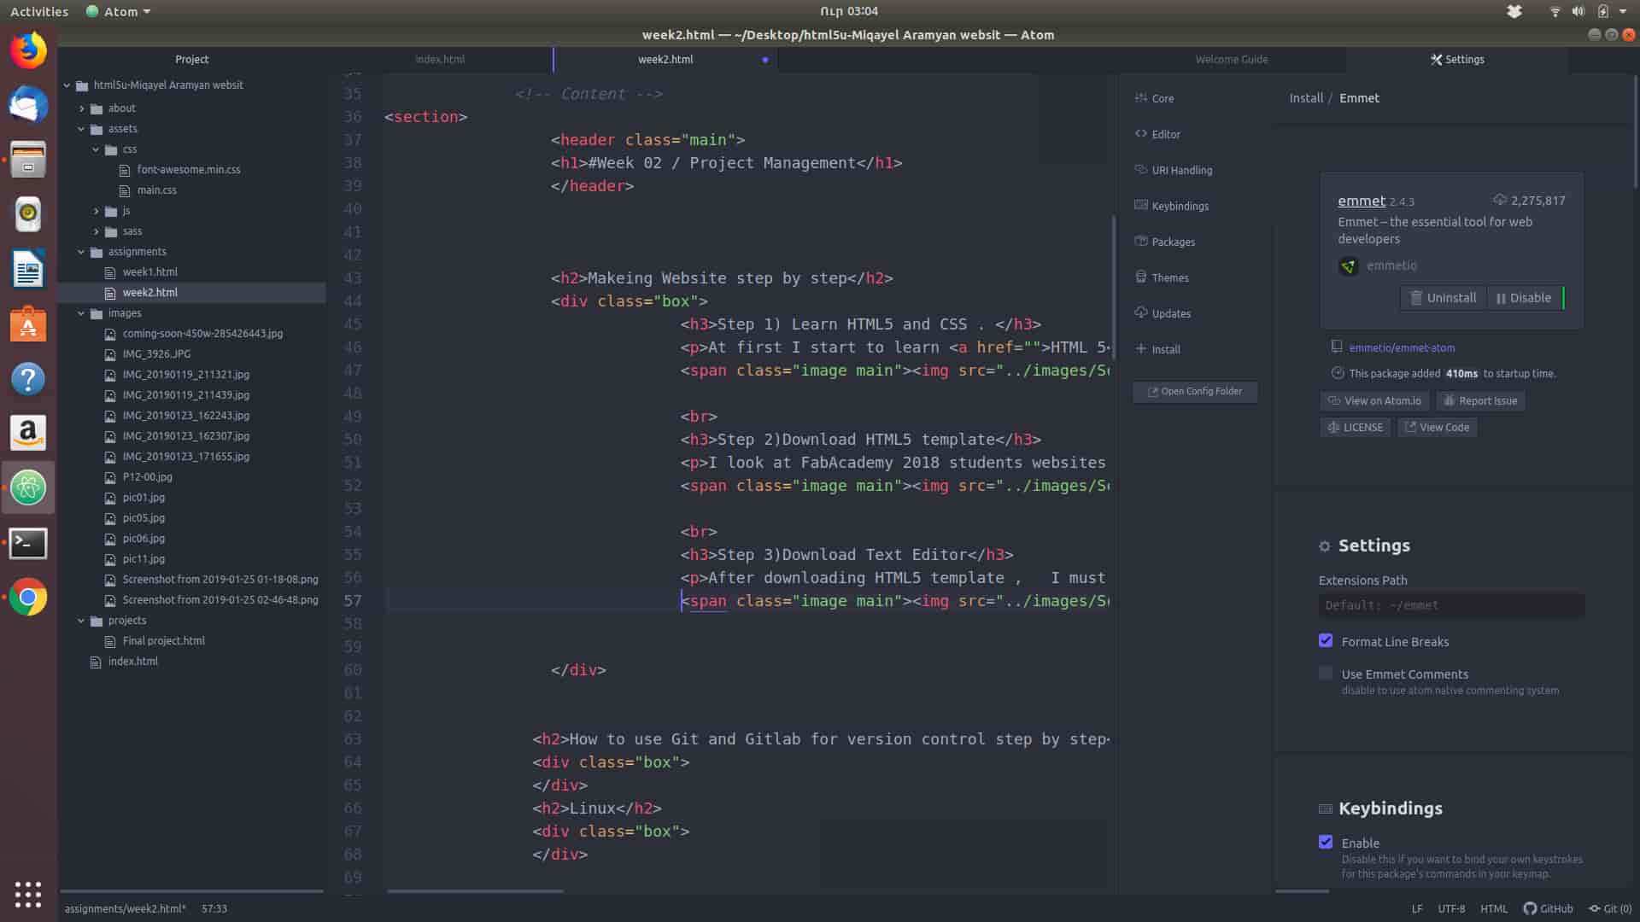
Task: Click GitHub icon in status bar
Action: click(x=1530, y=908)
